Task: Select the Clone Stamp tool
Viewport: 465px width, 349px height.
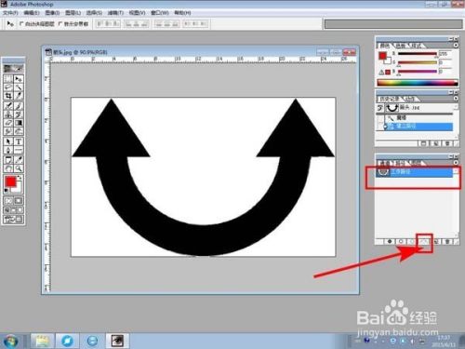Action: [8, 114]
